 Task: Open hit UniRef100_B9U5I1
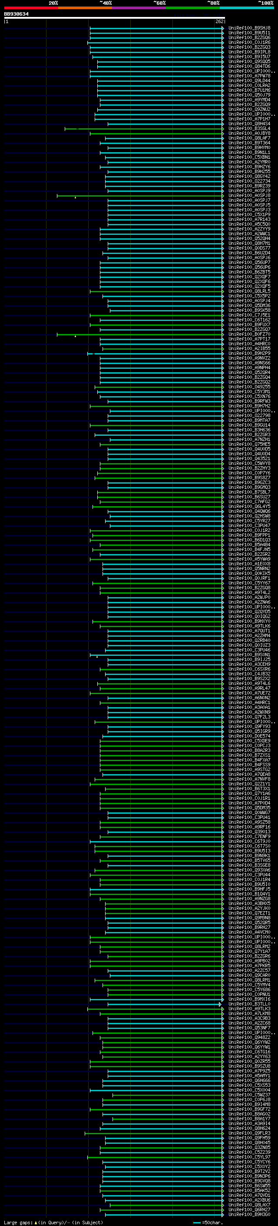tap(249, 33)
